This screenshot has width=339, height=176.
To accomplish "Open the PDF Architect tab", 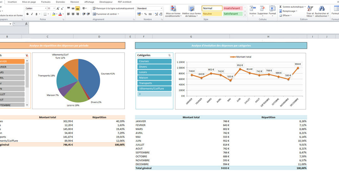I will [125, 2].
